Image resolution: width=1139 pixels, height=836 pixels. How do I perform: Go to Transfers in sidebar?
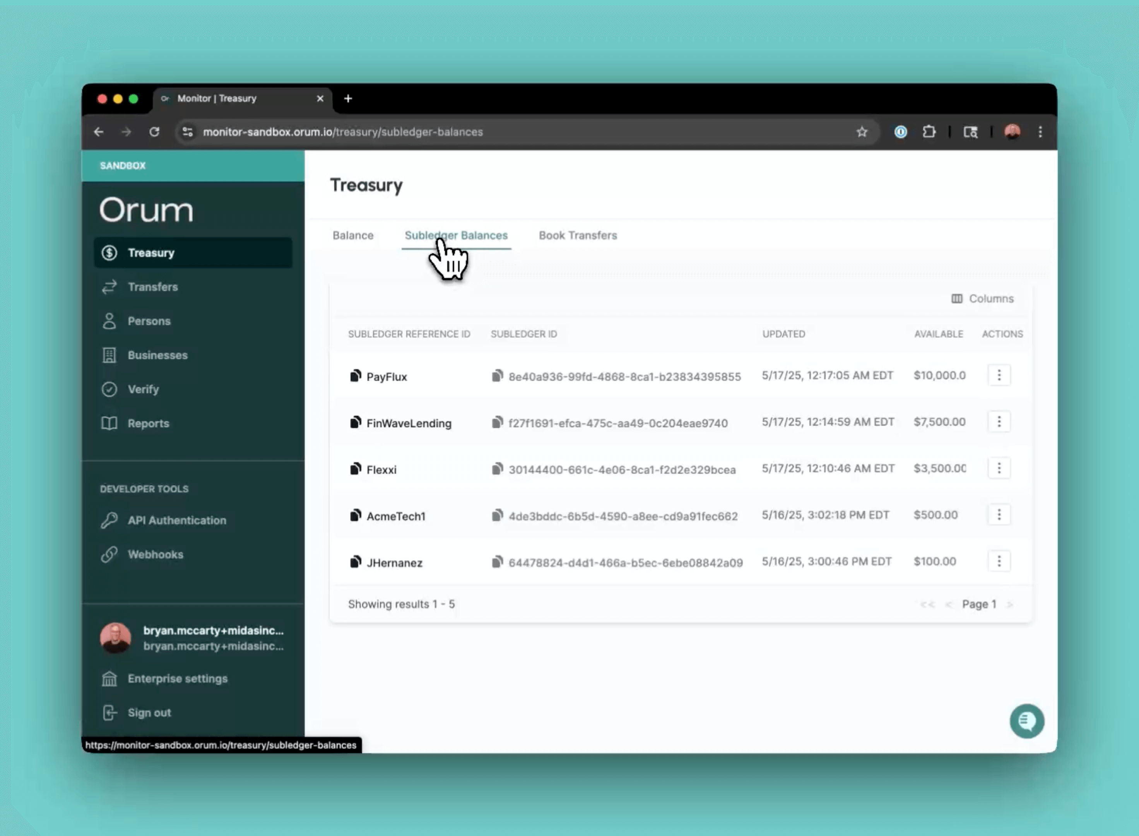(152, 288)
